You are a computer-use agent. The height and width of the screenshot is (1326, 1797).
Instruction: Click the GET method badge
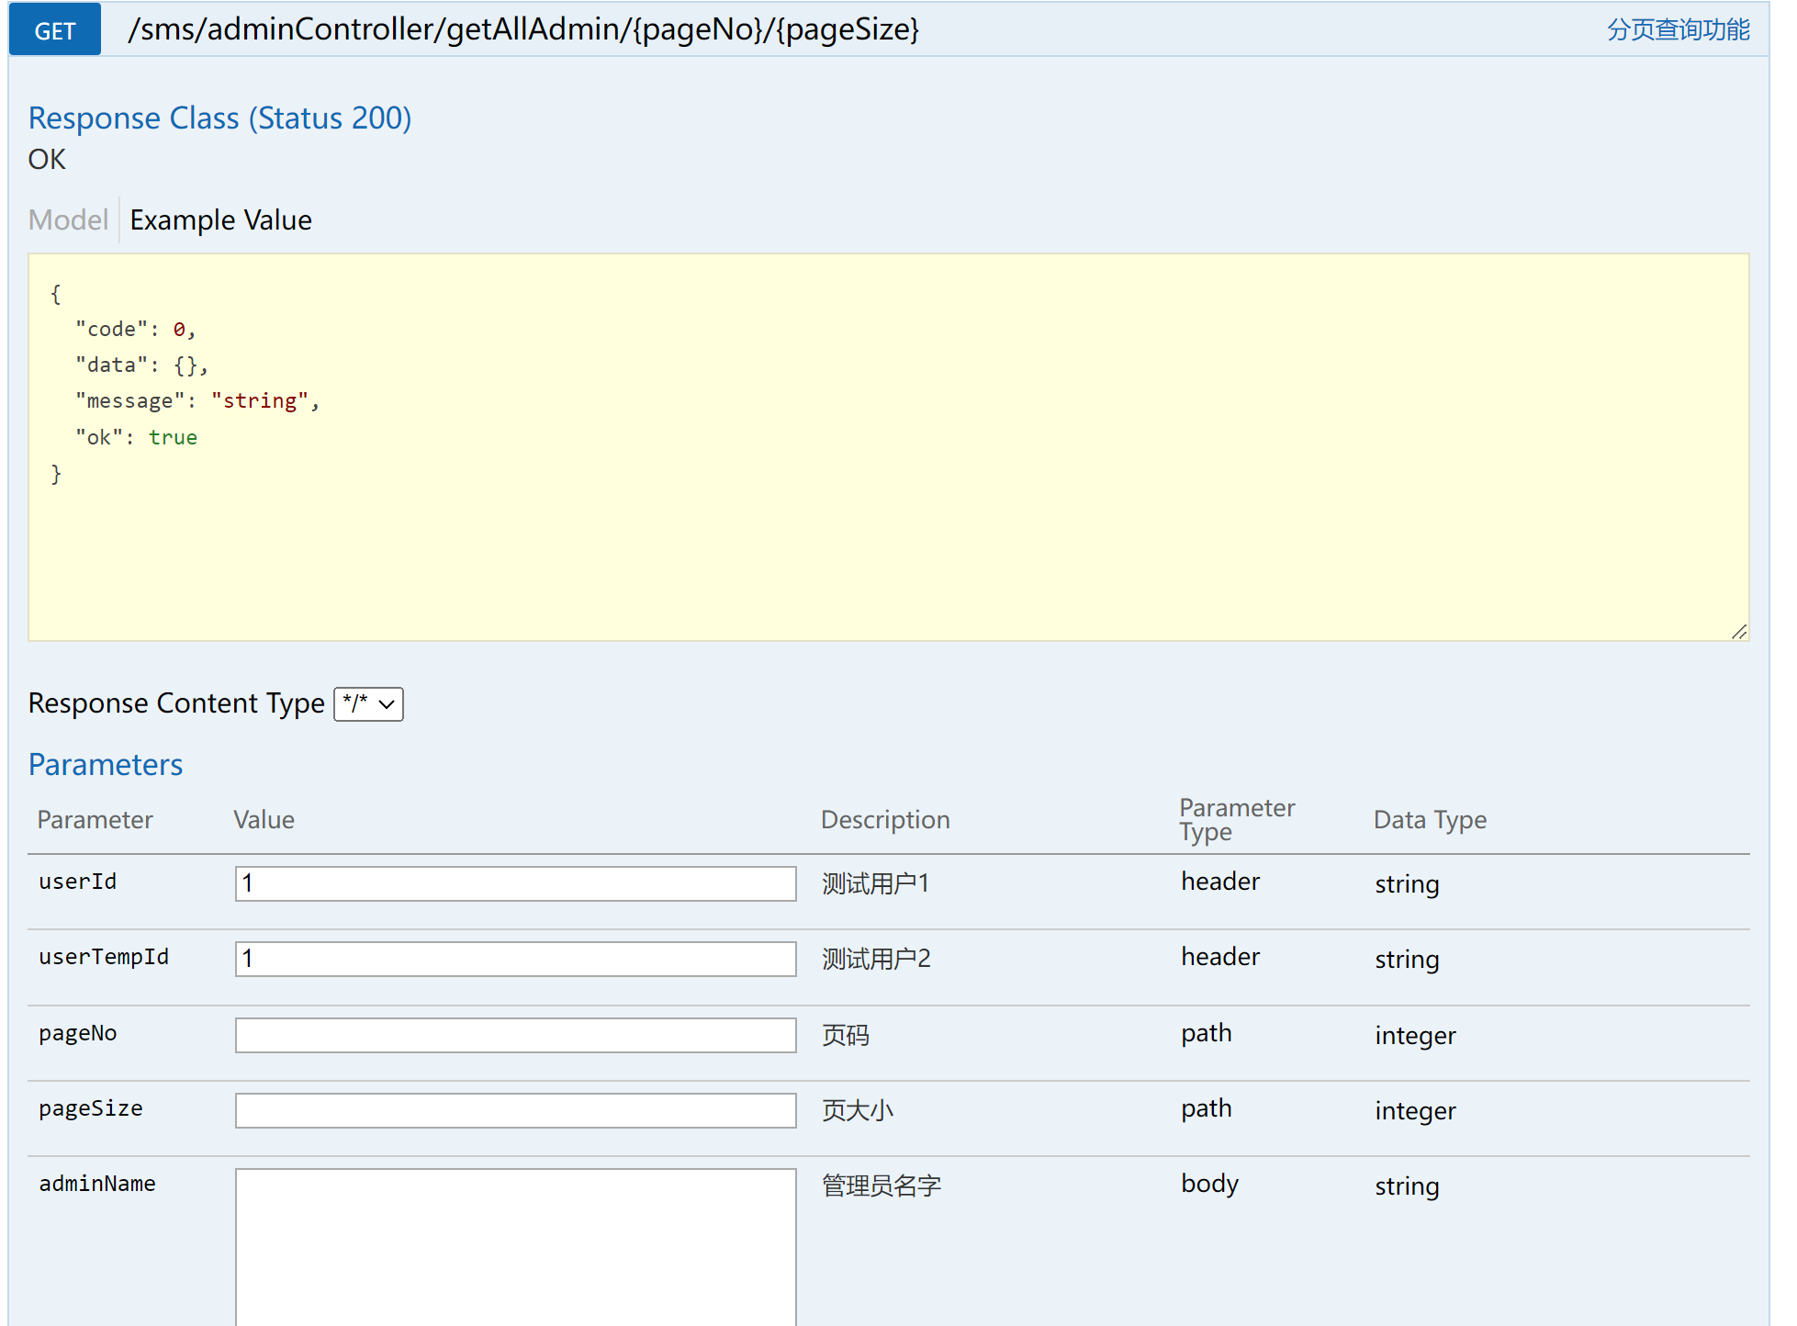click(55, 30)
